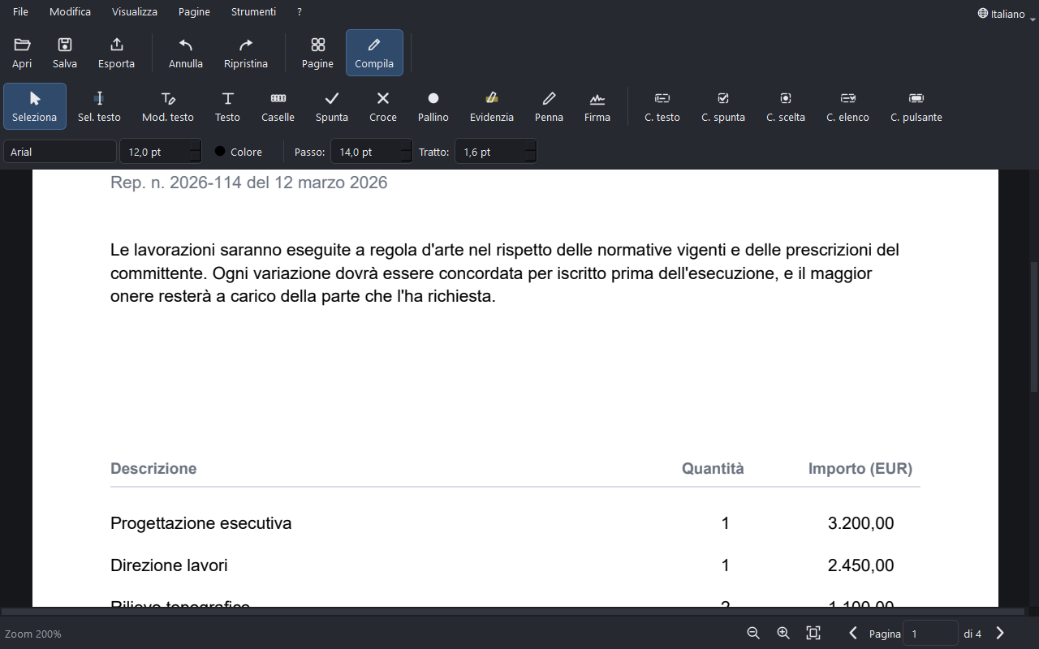Open the File menu

[20, 12]
